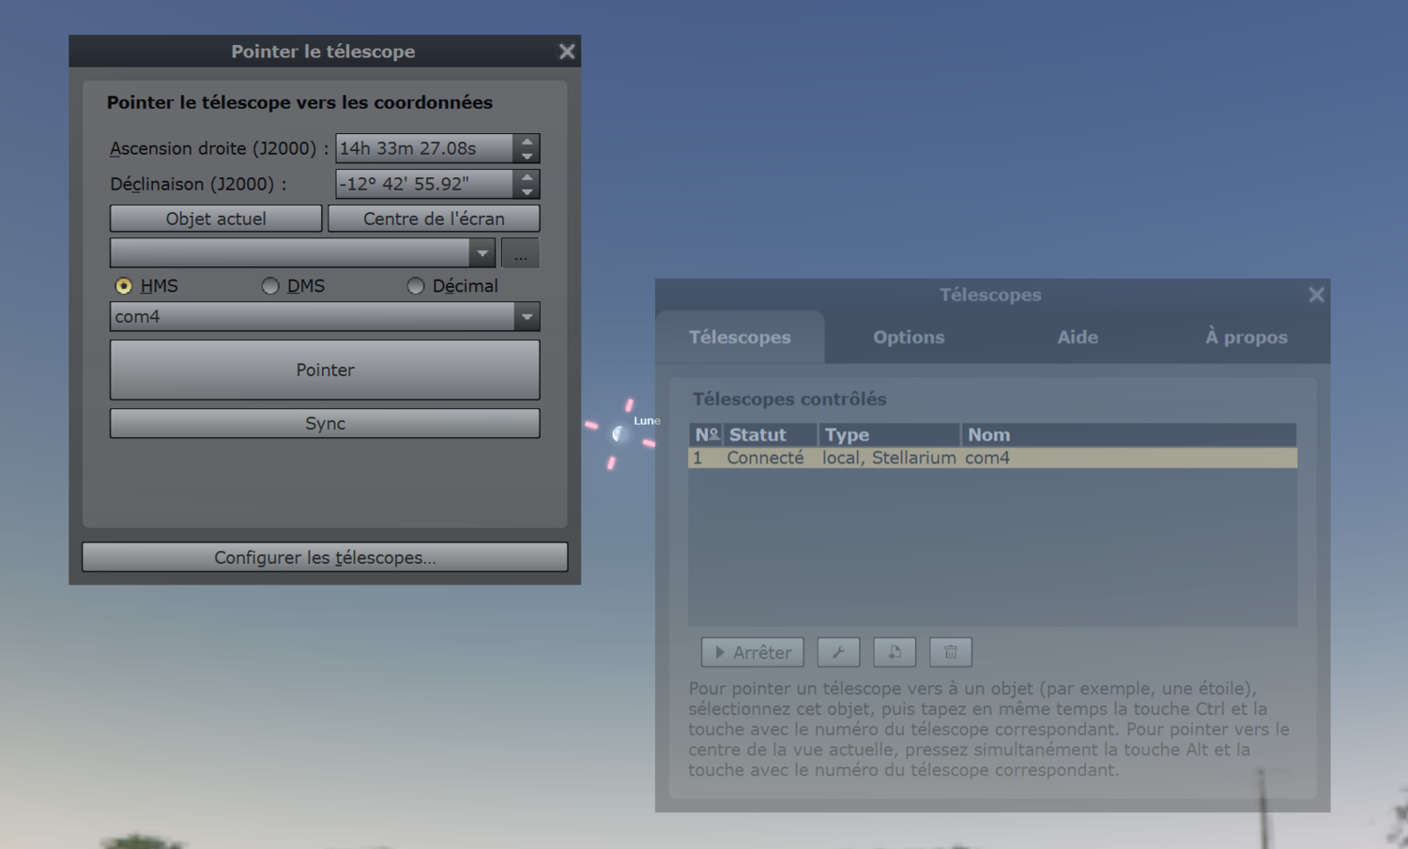Click the Moon in the sky view
Image resolution: width=1408 pixels, height=849 pixels.
pyautogui.click(x=620, y=433)
